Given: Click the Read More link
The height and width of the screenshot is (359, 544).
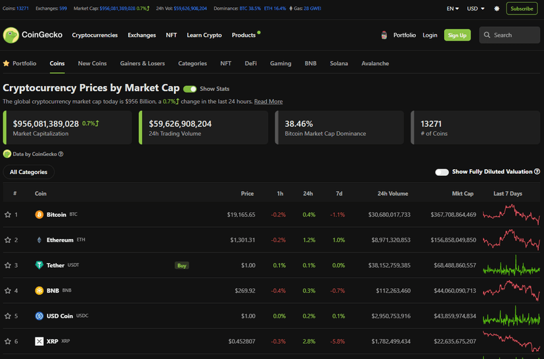Looking at the screenshot, I should click(268, 102).
